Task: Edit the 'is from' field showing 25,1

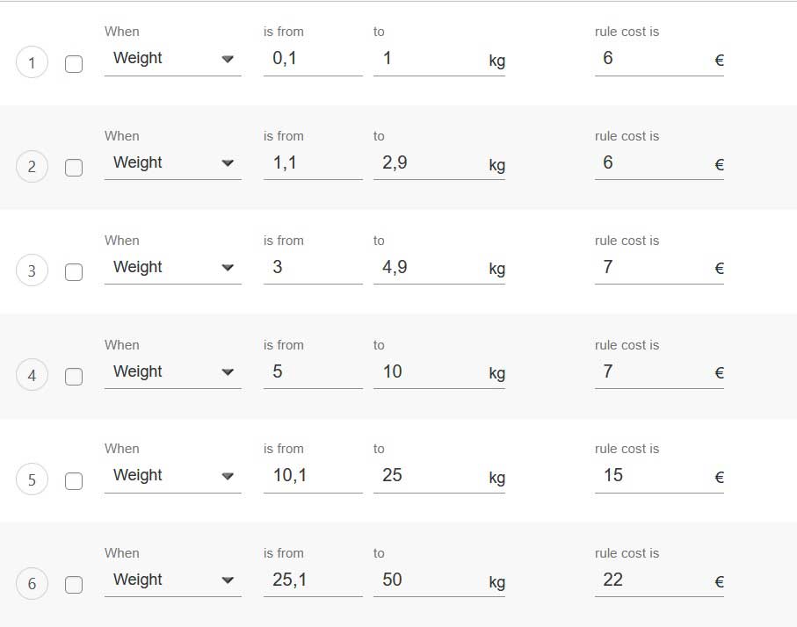Action: click(312, 580)
